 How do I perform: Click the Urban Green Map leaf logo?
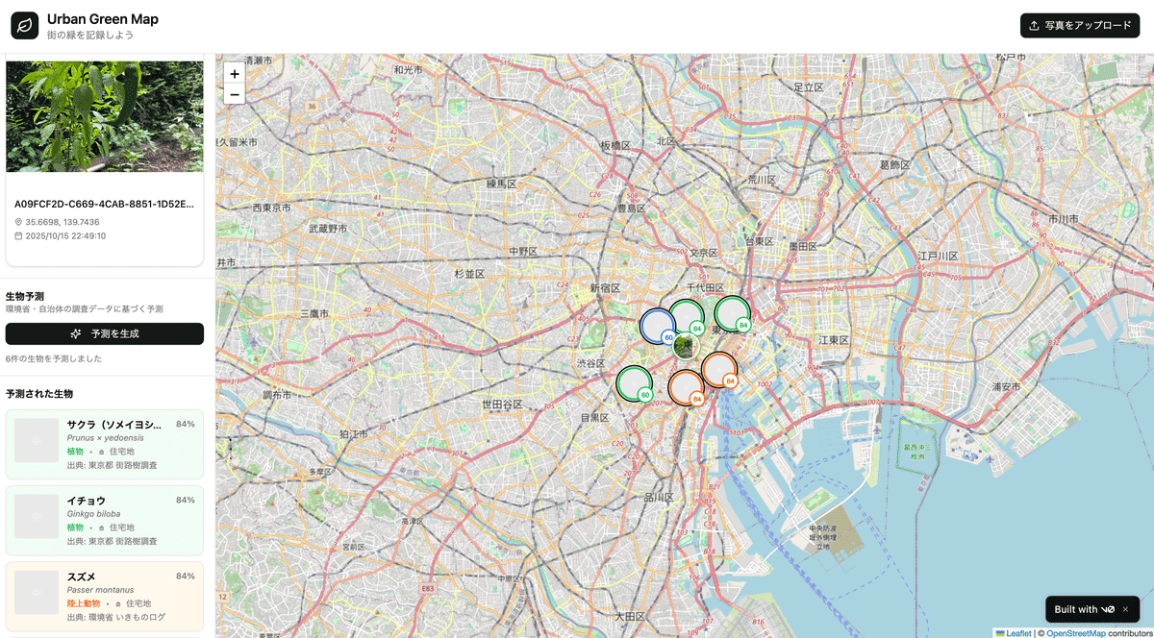pos(25,26)
